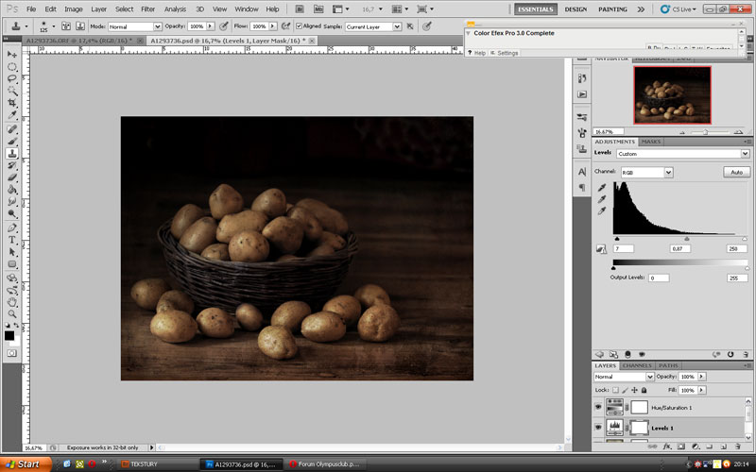Click the Move tool
Viewport: 756px width, 472px height.
[x=12, y=55]
